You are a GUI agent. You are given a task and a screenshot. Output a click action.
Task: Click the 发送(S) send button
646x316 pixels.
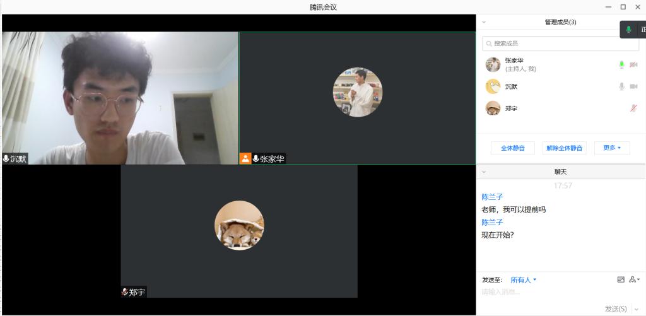click(x=616, y=308)
